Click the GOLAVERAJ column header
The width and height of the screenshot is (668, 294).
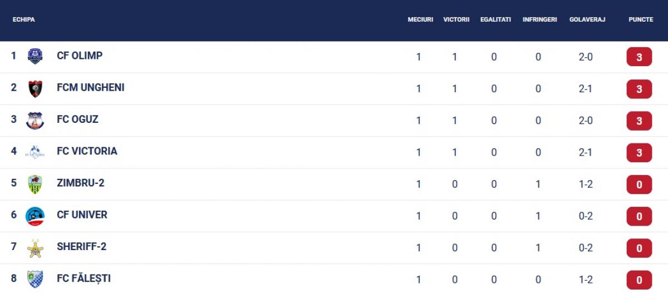pyautogui.click(x=587, y=19)
